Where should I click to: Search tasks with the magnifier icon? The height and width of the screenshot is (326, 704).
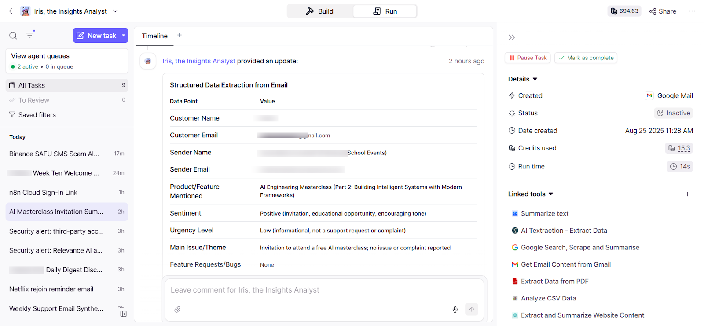click(x=13, y=36)
